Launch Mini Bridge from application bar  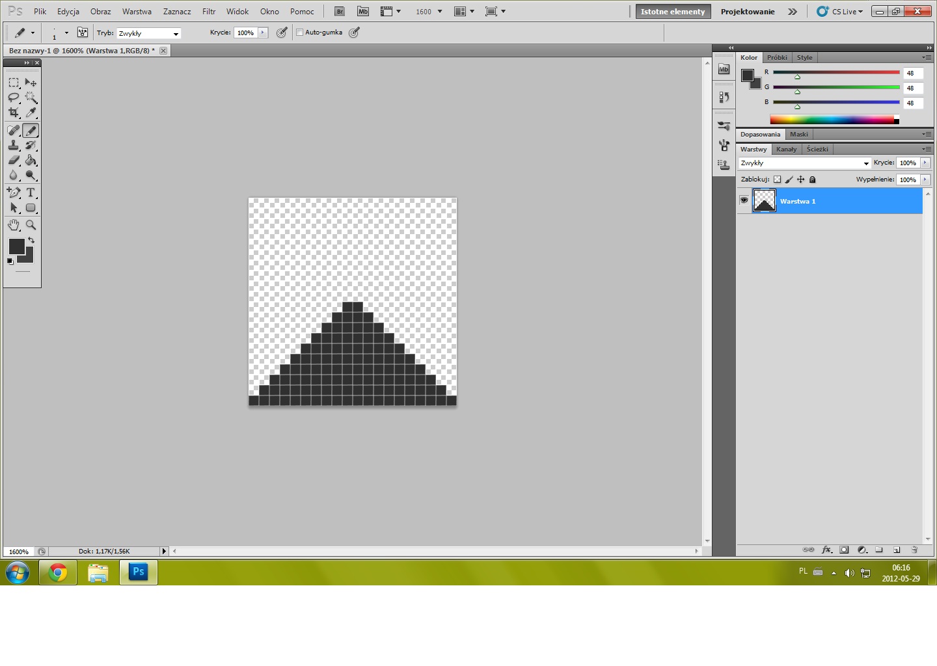tap(363, 11)
